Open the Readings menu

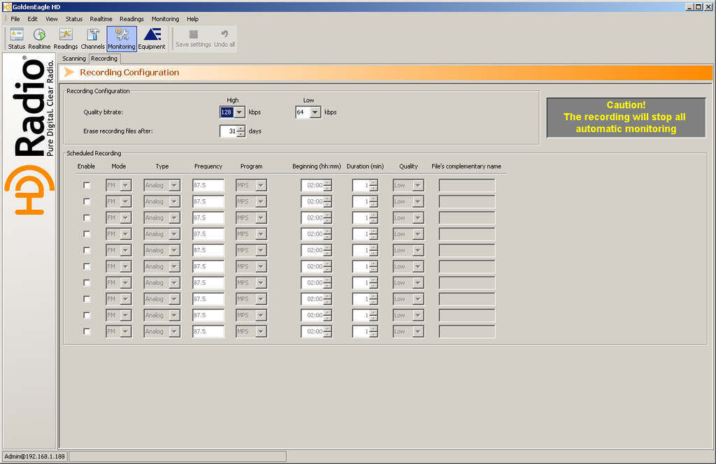click(131, 19)
